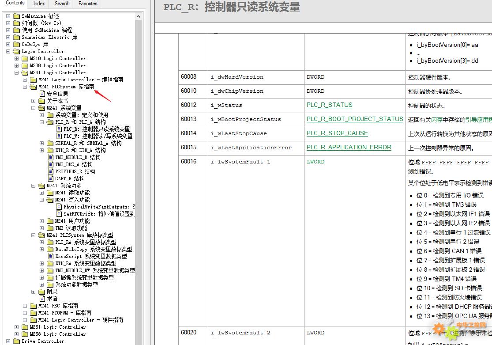Click the 使用 SoMachine 编程 folder icon

pos(17,30)
